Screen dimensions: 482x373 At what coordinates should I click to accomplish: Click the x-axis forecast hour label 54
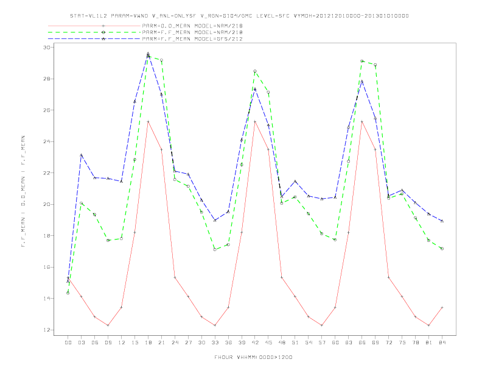coord(309,343)
